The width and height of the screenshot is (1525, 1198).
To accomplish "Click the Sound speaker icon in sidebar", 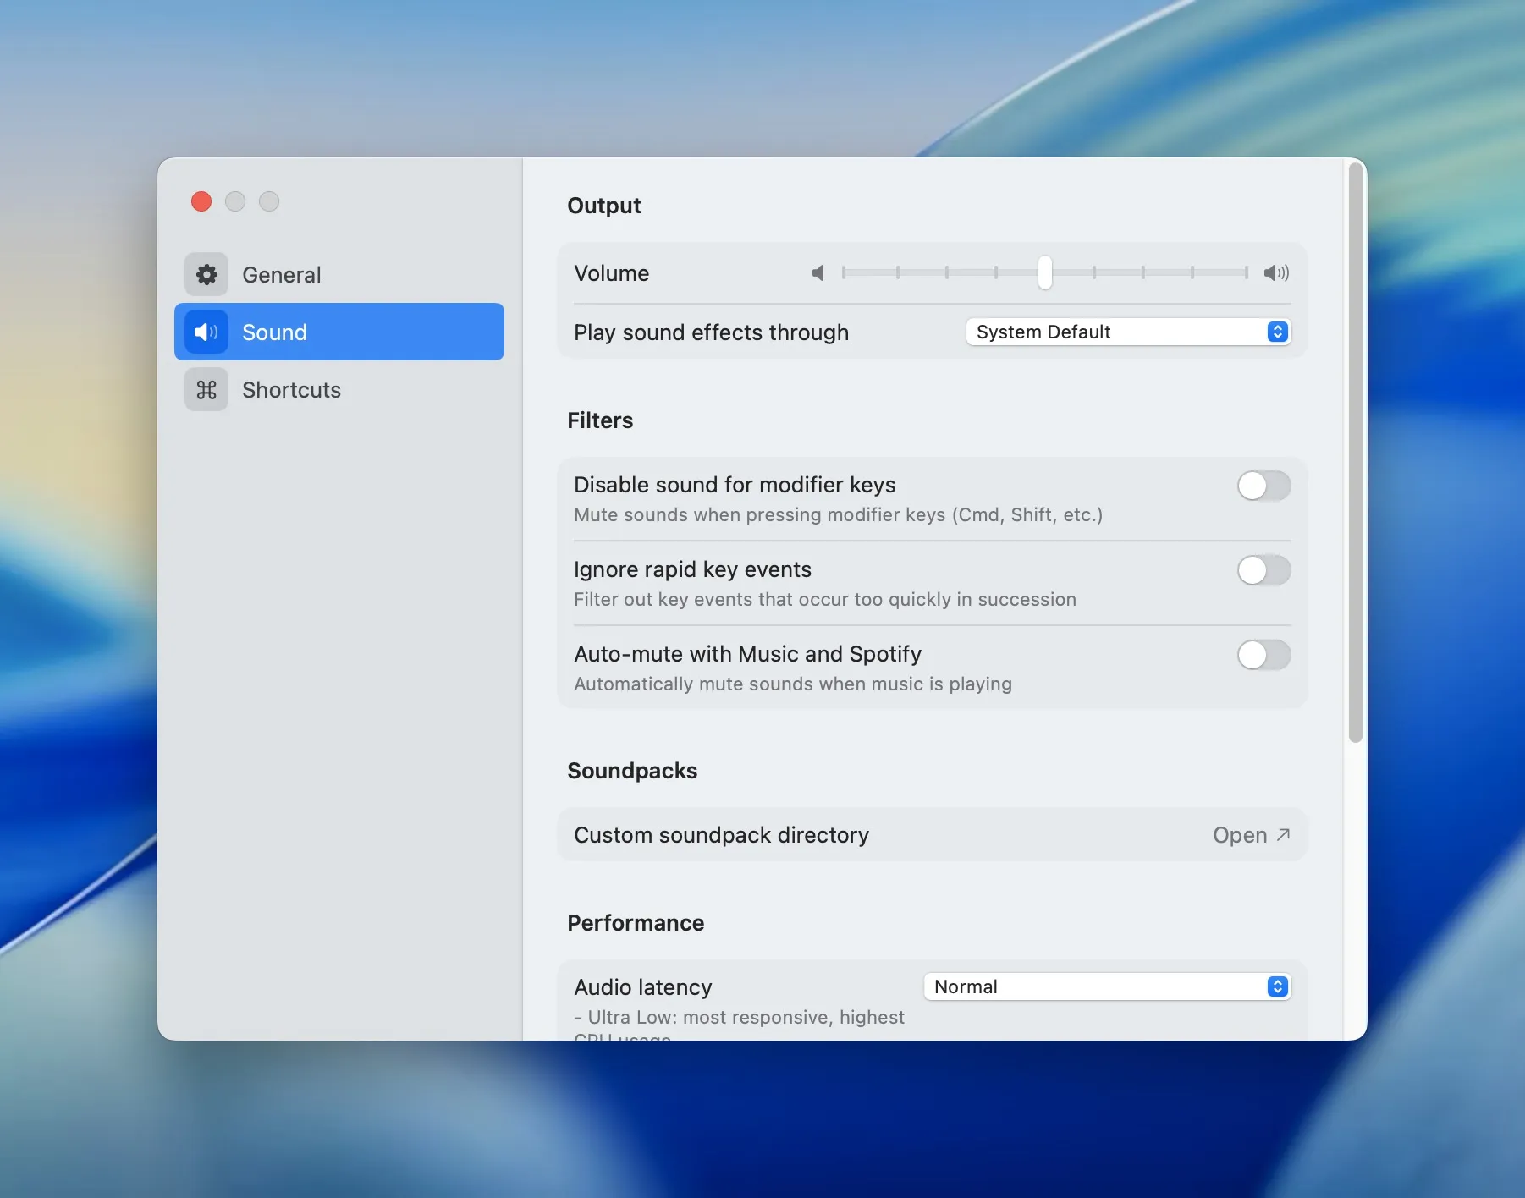I will point(206,332).
